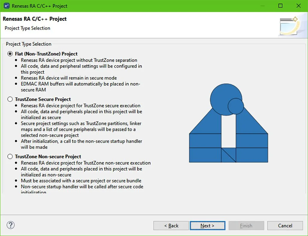Screen dimensions: 308x236
Task: Go back using the Back button
Action: [171, 225]
